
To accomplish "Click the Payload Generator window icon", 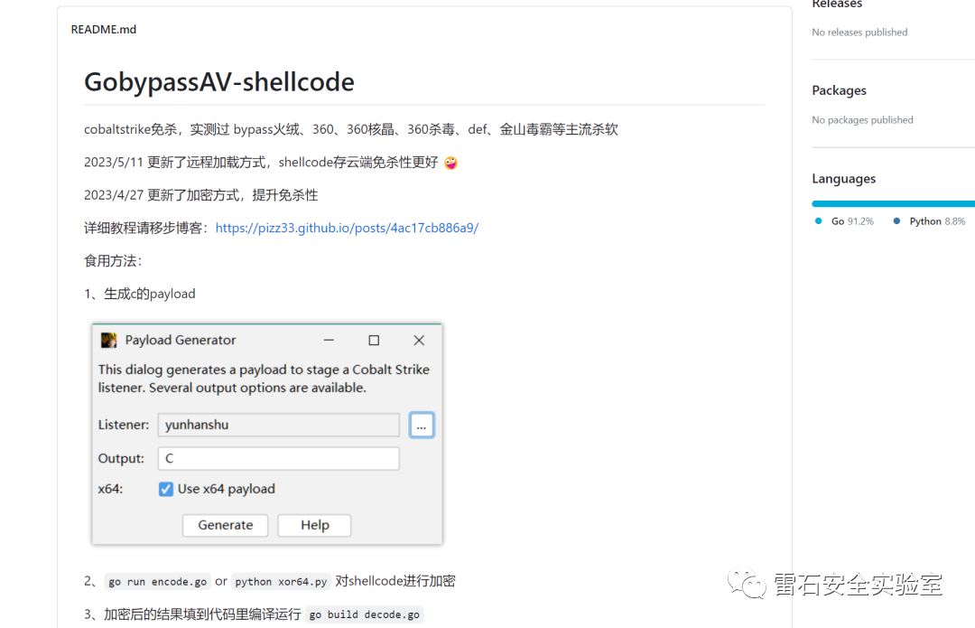I will point(109,340).
